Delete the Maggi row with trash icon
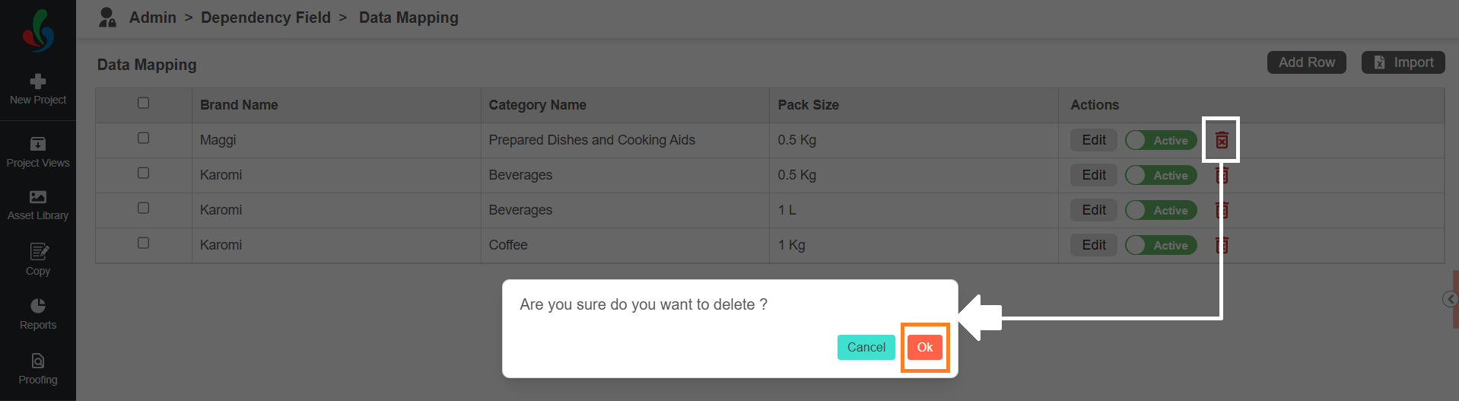The height and width of the screenshot is (401, 1459). point(1222,140)
